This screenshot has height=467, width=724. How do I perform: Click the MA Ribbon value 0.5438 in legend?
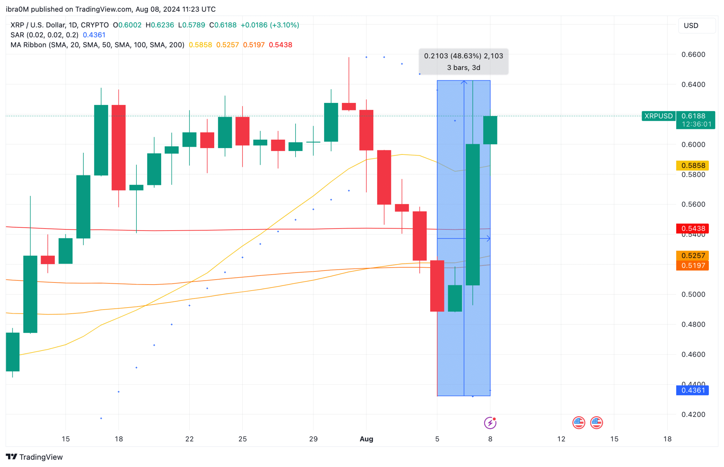click(281, 45)
